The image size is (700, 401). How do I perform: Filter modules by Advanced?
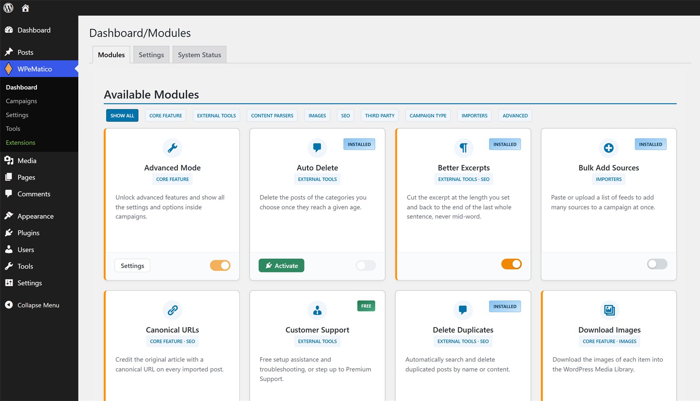click(x=515, y=115)
